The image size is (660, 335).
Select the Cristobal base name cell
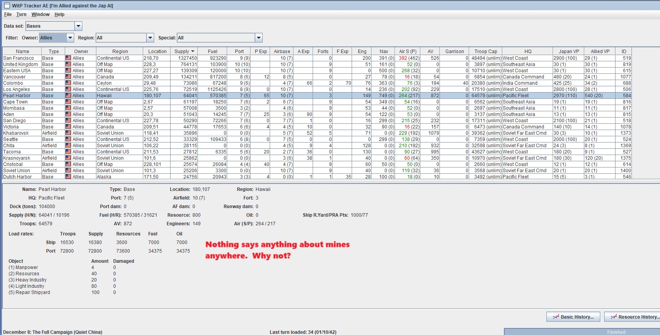(x=22, y=164)
